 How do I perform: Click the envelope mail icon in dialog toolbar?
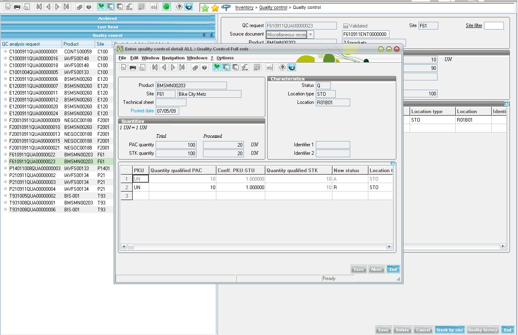tap(142, 67)
